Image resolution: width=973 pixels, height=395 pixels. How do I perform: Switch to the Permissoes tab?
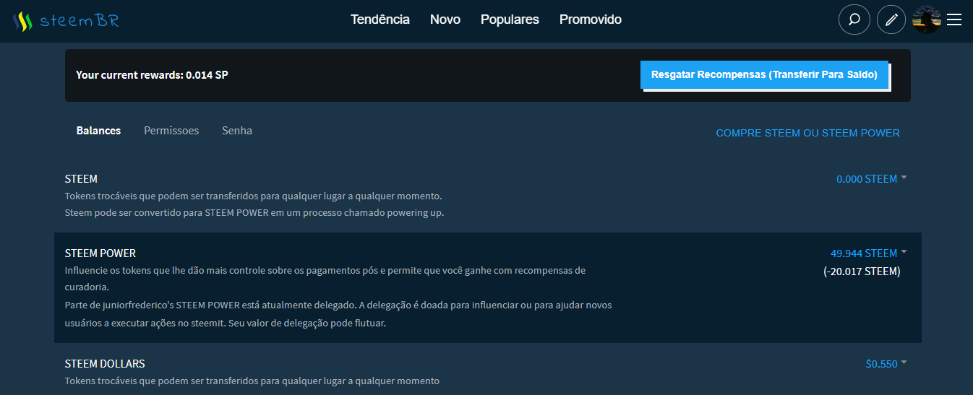(x=171, y=131)
